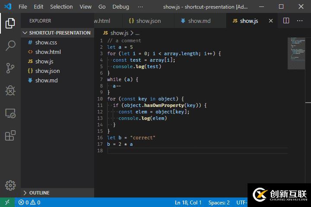Click Ln 18, Col 1 in status bar
Image resolution: width=311 pixels, height=207 pixels.
tap(188, 202)
